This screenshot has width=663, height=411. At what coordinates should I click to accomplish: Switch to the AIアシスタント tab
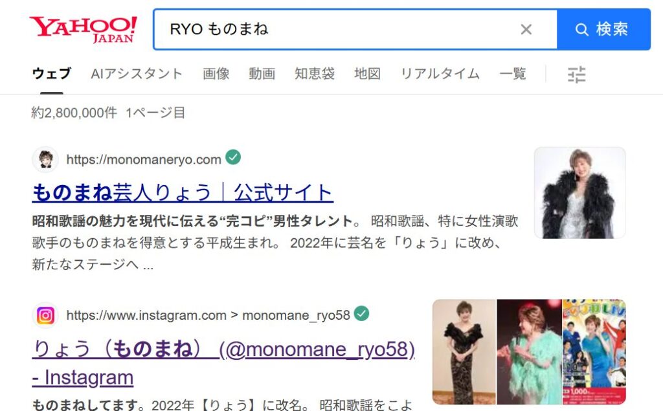[x=137, y=74]
